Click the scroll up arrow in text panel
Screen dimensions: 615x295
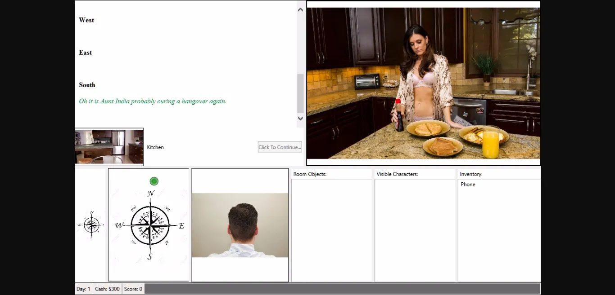click(x=301, y=9)
